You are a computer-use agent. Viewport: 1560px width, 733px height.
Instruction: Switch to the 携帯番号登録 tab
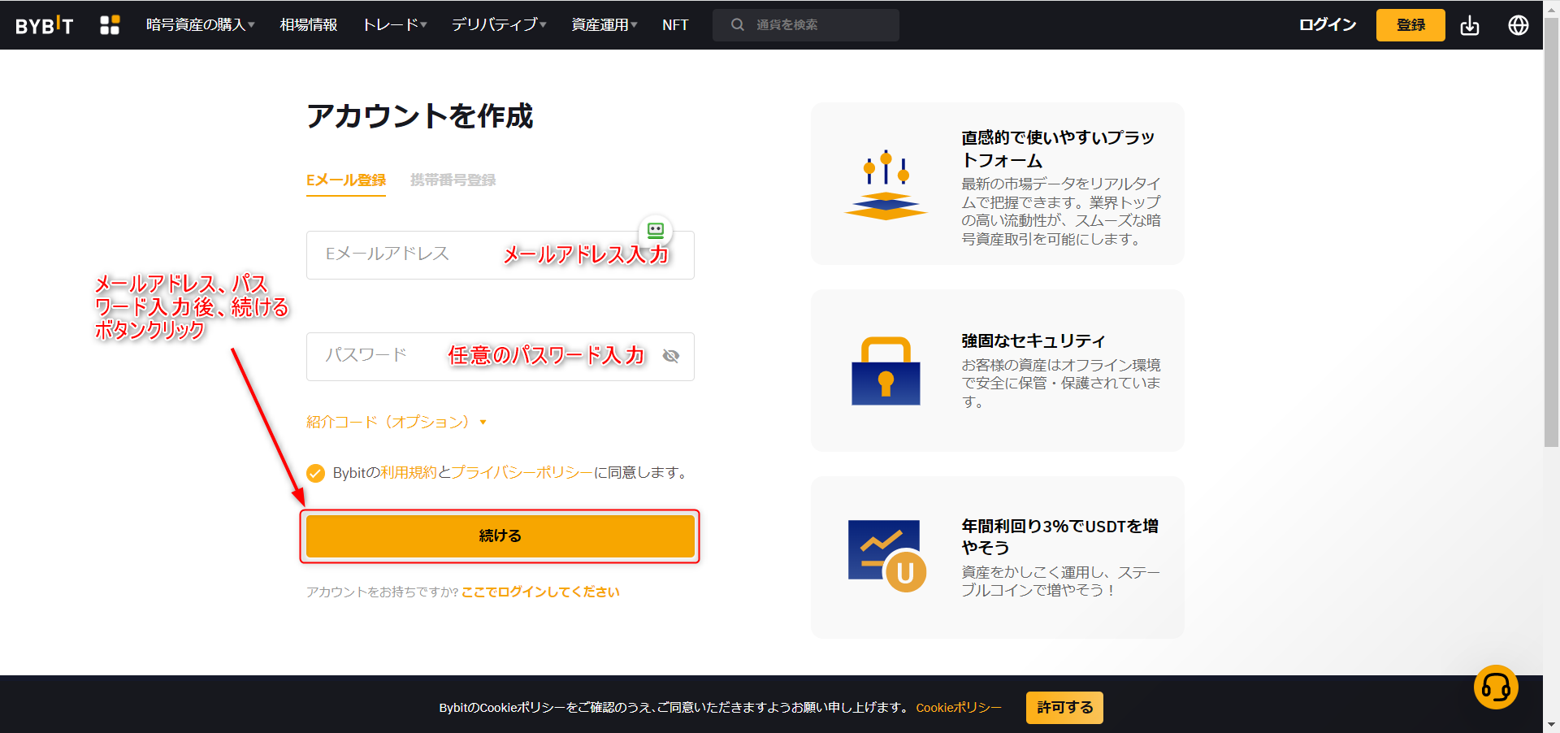pyautogui.click(x=453, y=180)
